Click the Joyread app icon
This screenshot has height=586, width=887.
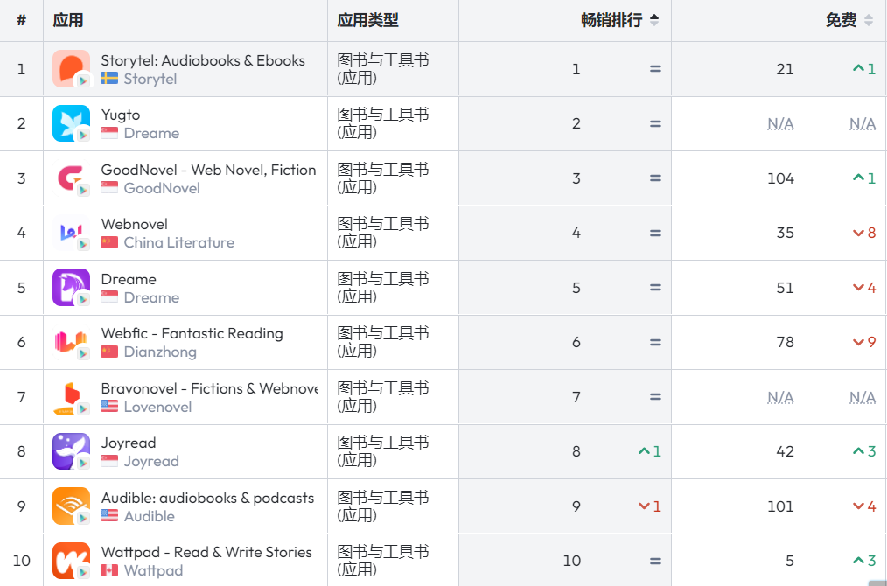71,451
